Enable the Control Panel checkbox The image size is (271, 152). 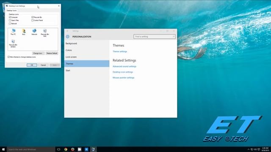pos(32,20)
